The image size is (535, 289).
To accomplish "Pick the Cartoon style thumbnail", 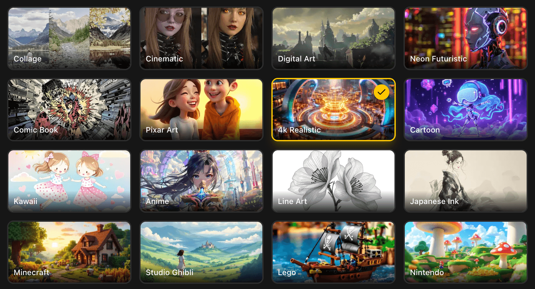I will pos(466,110).
